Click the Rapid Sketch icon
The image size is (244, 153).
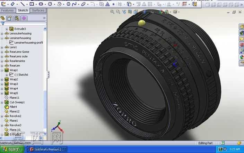point(195,4)
